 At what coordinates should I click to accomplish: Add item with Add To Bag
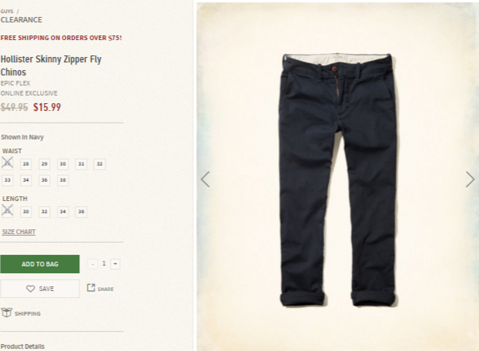40,264
